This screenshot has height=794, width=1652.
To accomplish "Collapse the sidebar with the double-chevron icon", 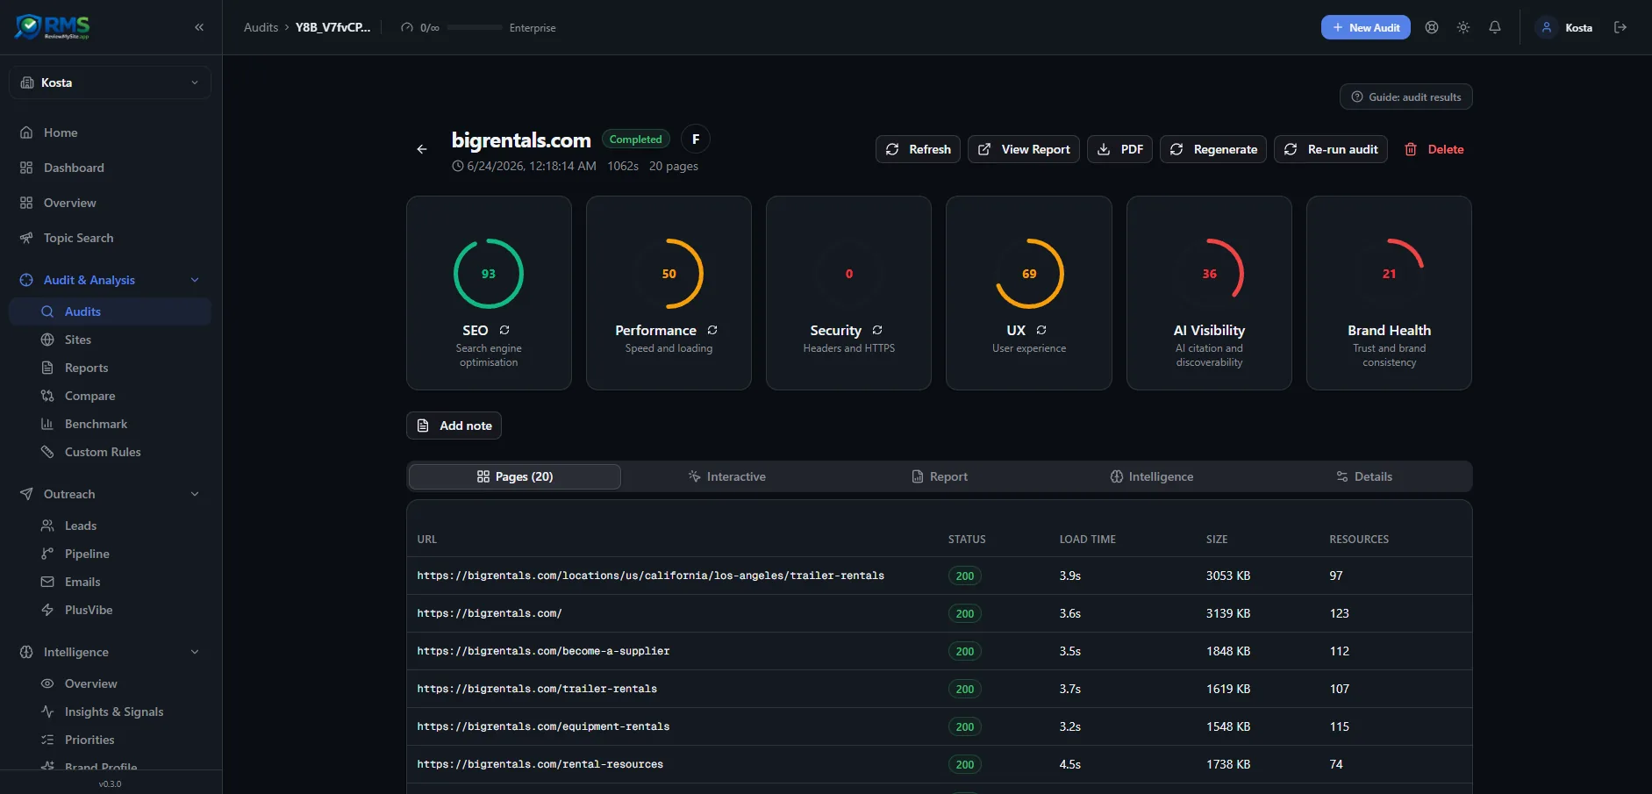I will click(x=199, y=27).
